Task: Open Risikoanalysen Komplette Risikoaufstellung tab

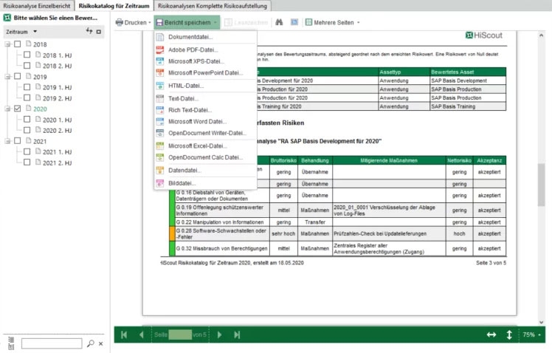Action: click(213, 5)
